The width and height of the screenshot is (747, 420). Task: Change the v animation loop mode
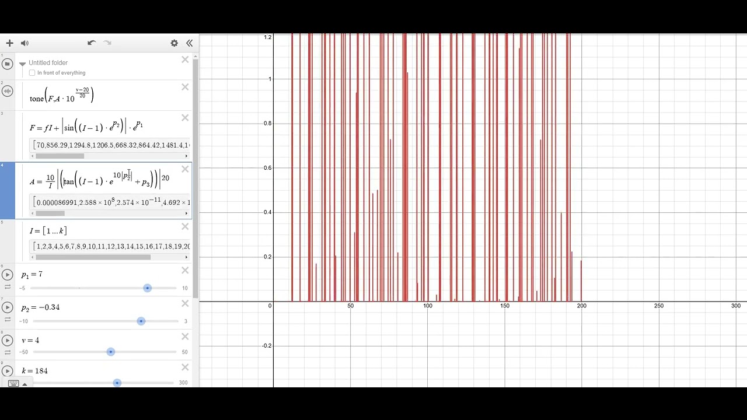coord(8,352)
